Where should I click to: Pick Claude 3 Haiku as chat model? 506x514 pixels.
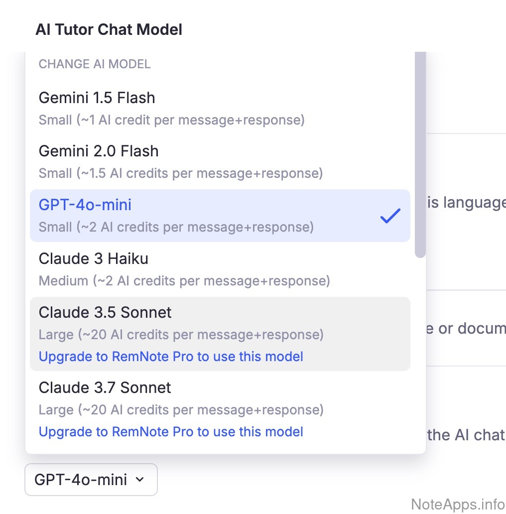[94, 259]
